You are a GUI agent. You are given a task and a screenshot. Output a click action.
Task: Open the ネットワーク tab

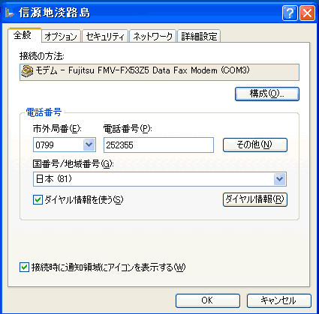point(152,37)
